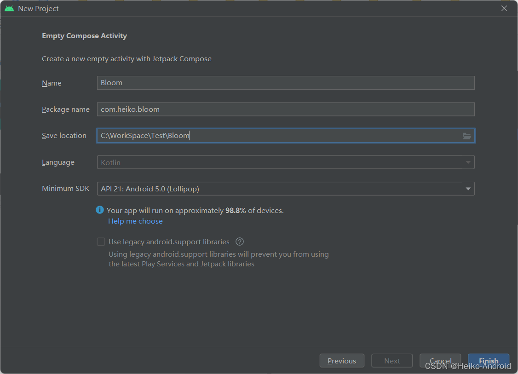Viewport: 518px width, 374px height.
Task: Click the blue info icon near device percentage
Action: (100, 210)
